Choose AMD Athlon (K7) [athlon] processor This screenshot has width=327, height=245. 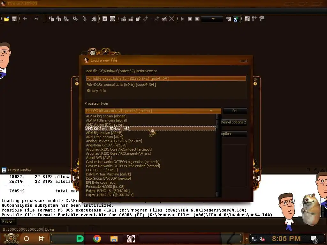click(x=150, y=124)
